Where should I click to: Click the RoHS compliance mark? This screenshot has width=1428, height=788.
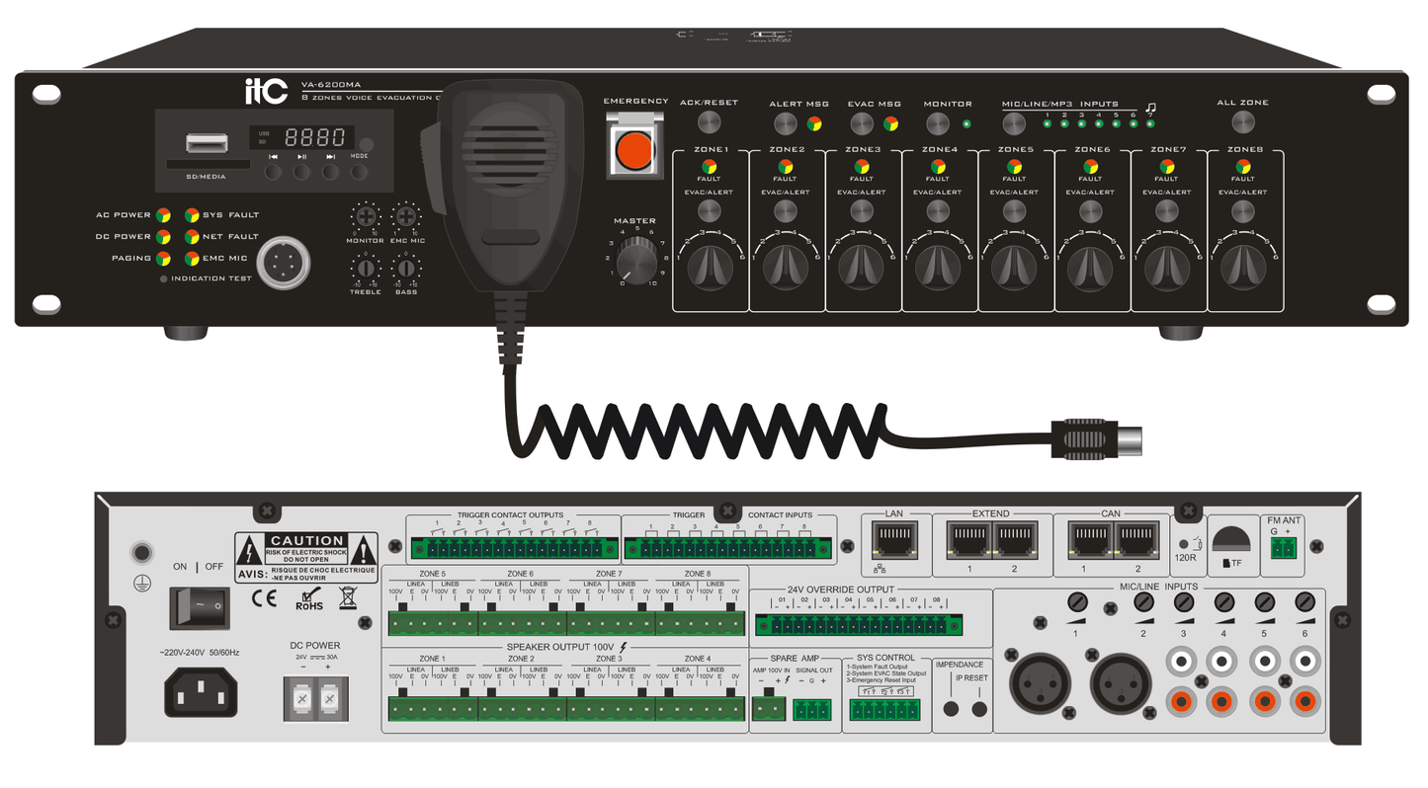pos(309,598)
